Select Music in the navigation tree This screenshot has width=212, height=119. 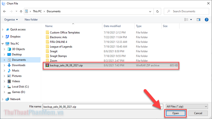(16, 71)
